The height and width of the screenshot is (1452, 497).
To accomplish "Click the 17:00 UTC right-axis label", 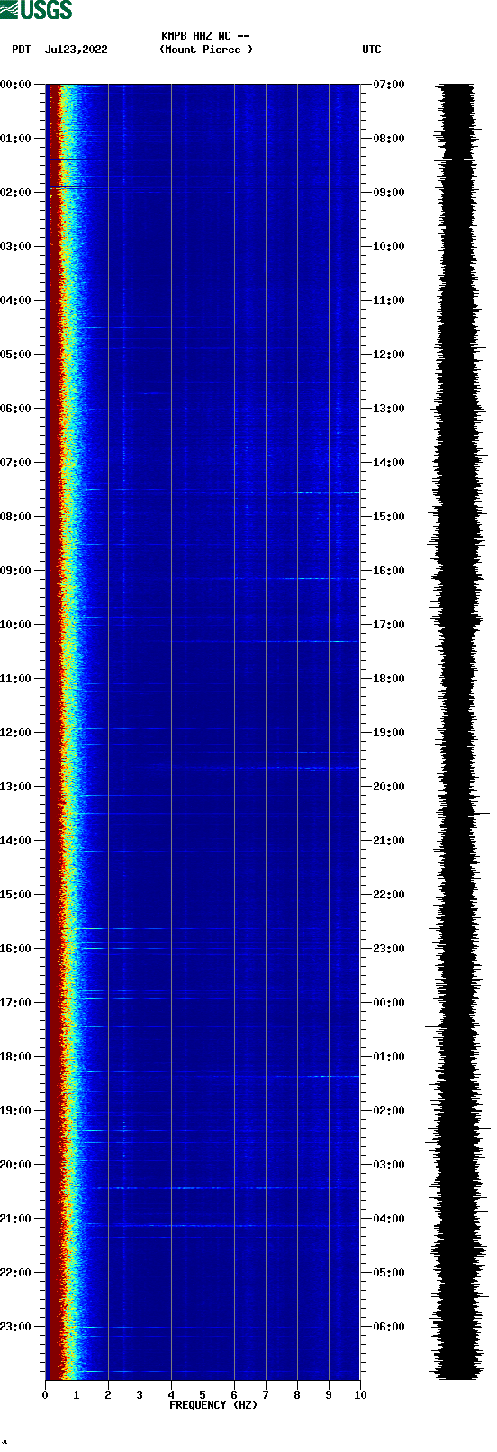I will (389, 625).
